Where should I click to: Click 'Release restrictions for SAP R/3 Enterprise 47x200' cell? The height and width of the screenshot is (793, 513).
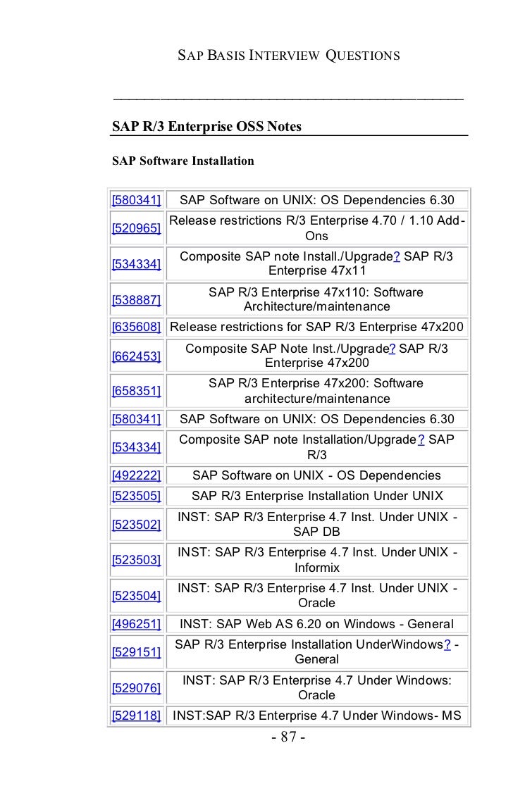[316, 327]
